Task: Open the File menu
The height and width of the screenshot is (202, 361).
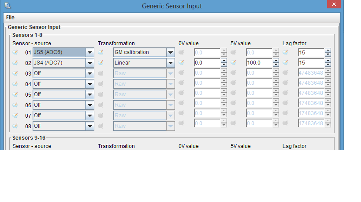Action: point(10,18)
